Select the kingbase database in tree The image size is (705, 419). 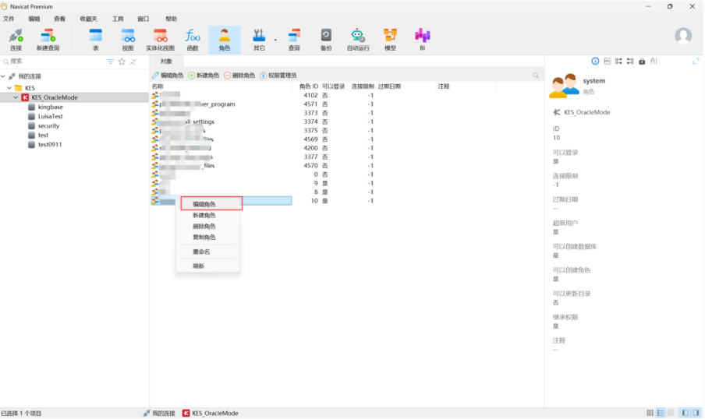50,107
